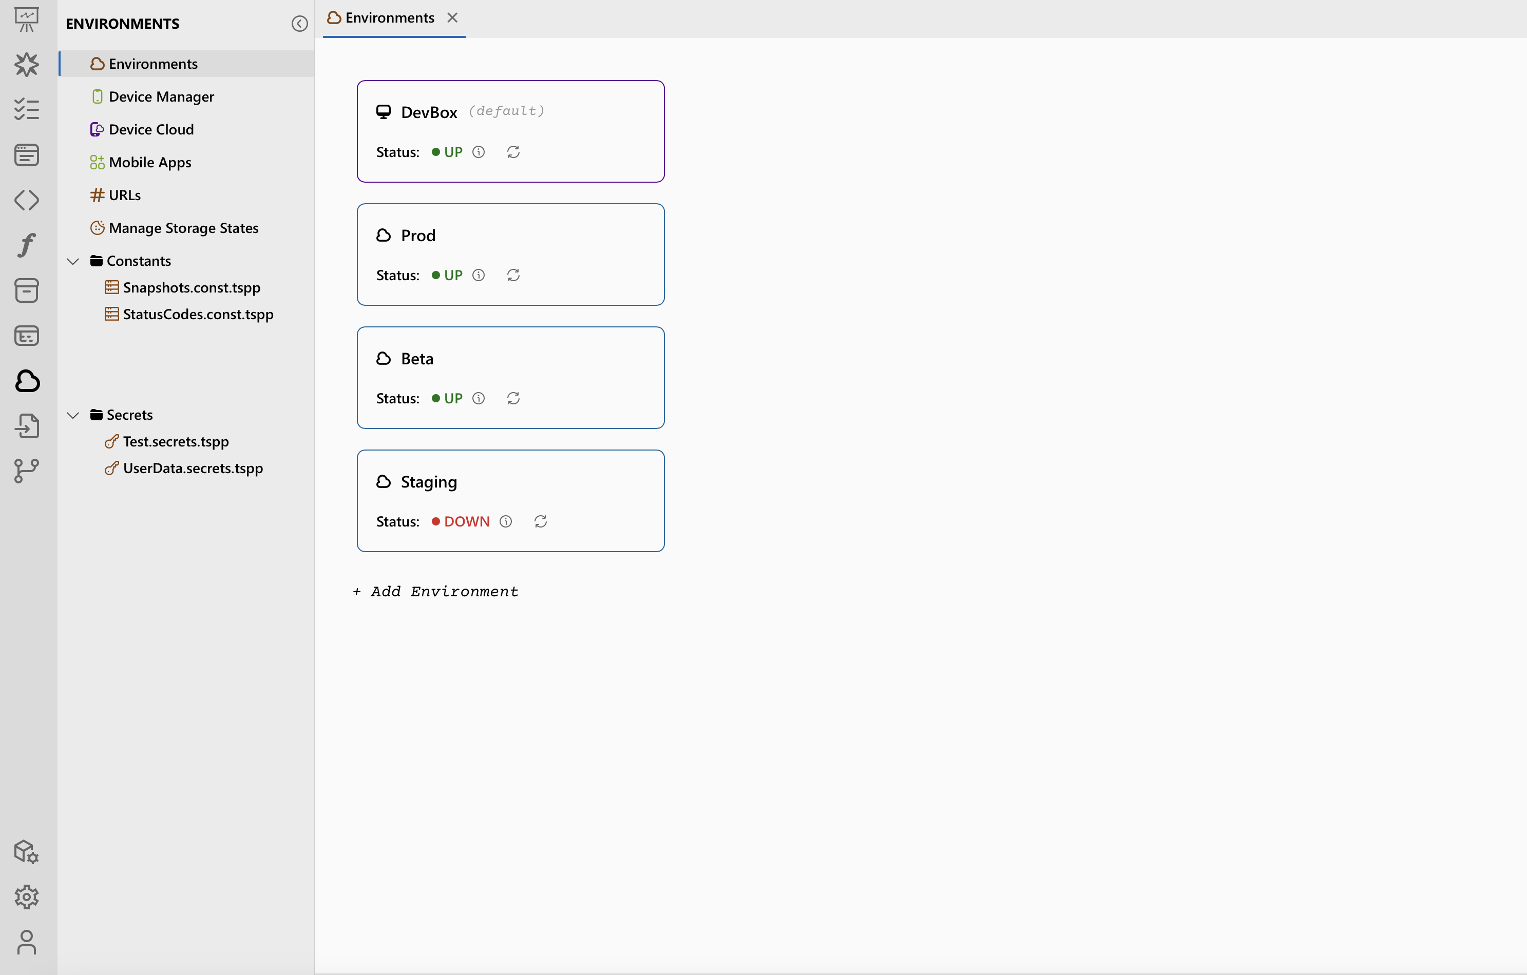Expand the left sidebar panel toggle
The height and width of the screenshot is (975, 1527).
pos(298,22)
